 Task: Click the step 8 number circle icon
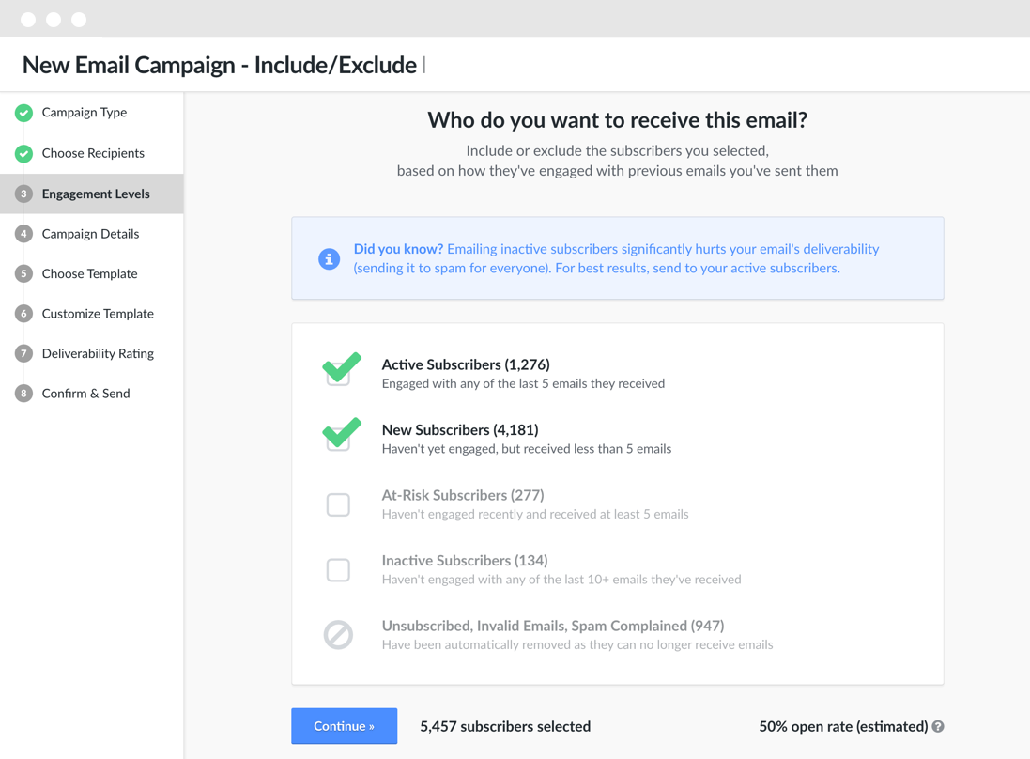(x=23, y=394)
